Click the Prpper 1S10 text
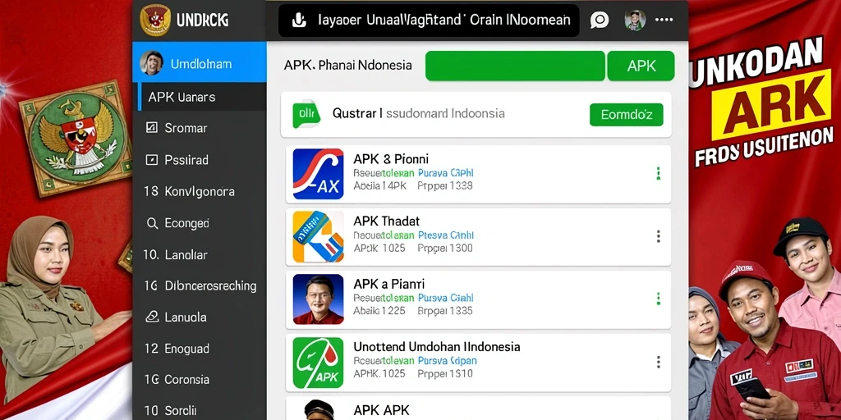Screen dimensions: 841x420 (444, 373)
